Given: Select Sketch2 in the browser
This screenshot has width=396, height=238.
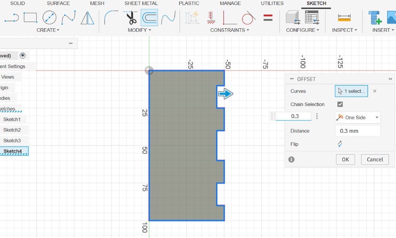Looking at the screenshot, I should [12, 130].
